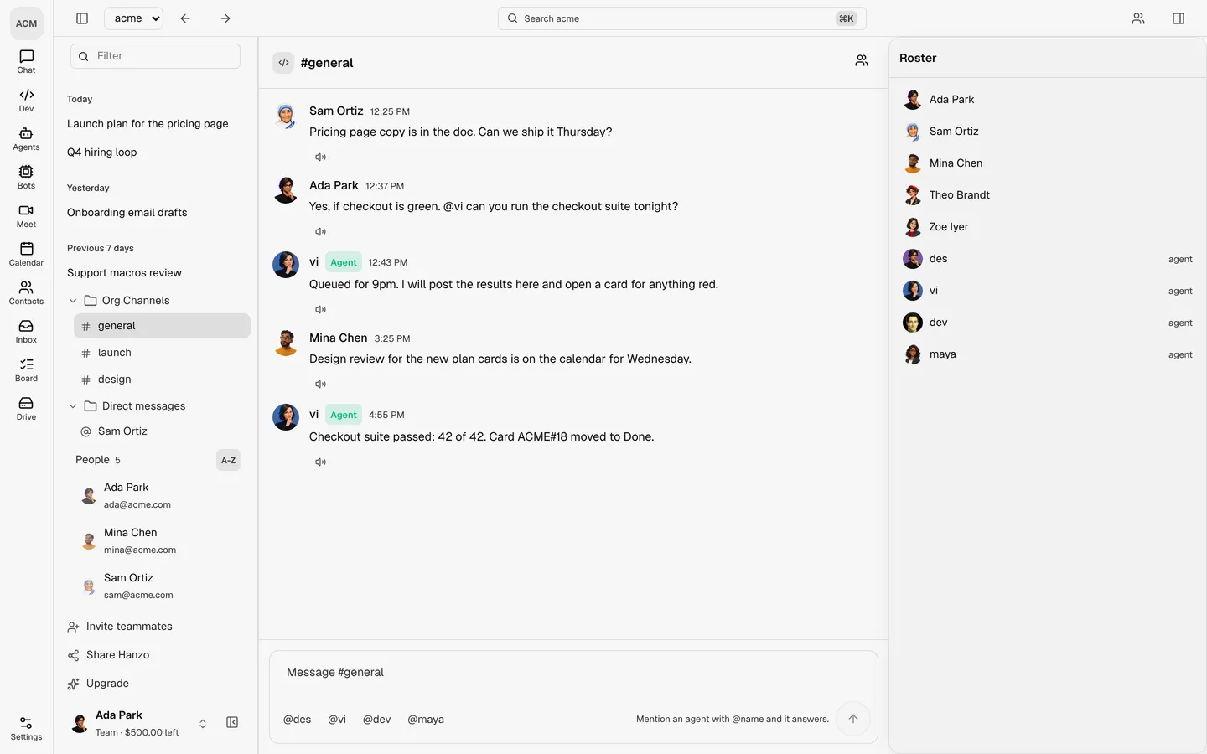Open the Bots section
Image resolution: width=1207 pixels, height=754 pixels.
(26, 177)
